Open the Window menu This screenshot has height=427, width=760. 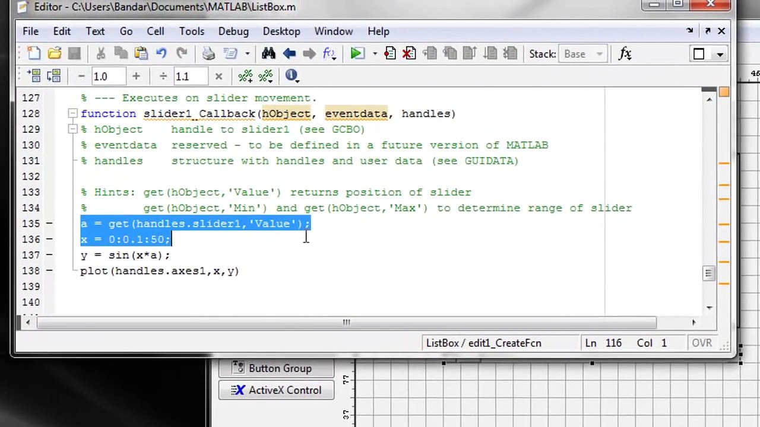click(x=334, y=31)
